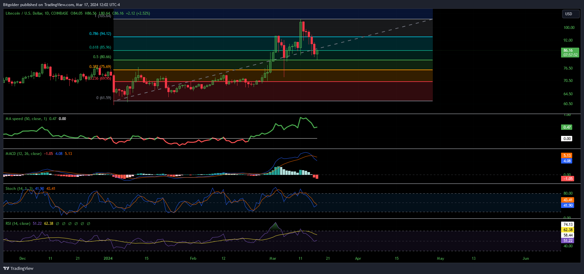584x274 pixels.
Task: Click the 74.13 RSI scale tag
Action: tap(567, 224)
